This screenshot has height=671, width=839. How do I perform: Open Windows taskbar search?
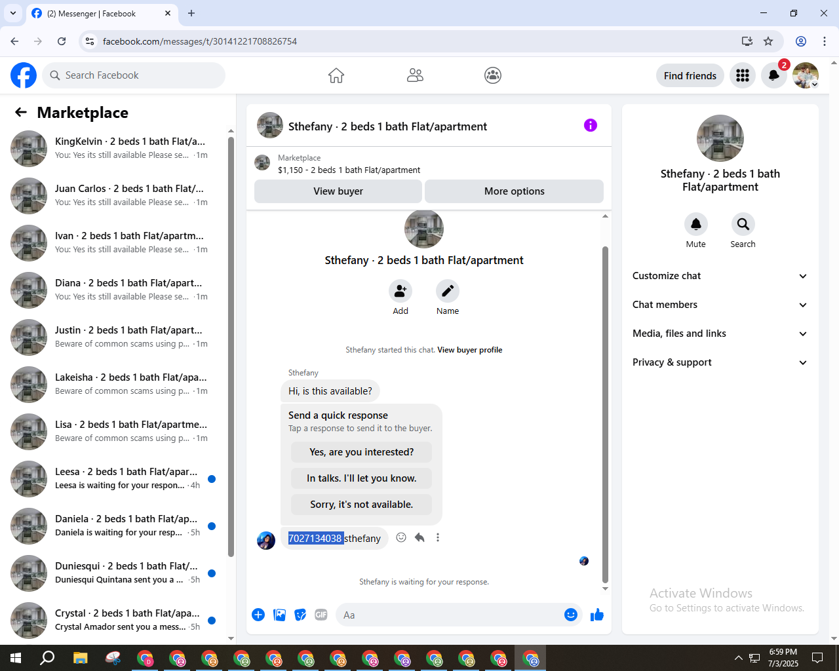pyautogui.click(x=47, y=658)
